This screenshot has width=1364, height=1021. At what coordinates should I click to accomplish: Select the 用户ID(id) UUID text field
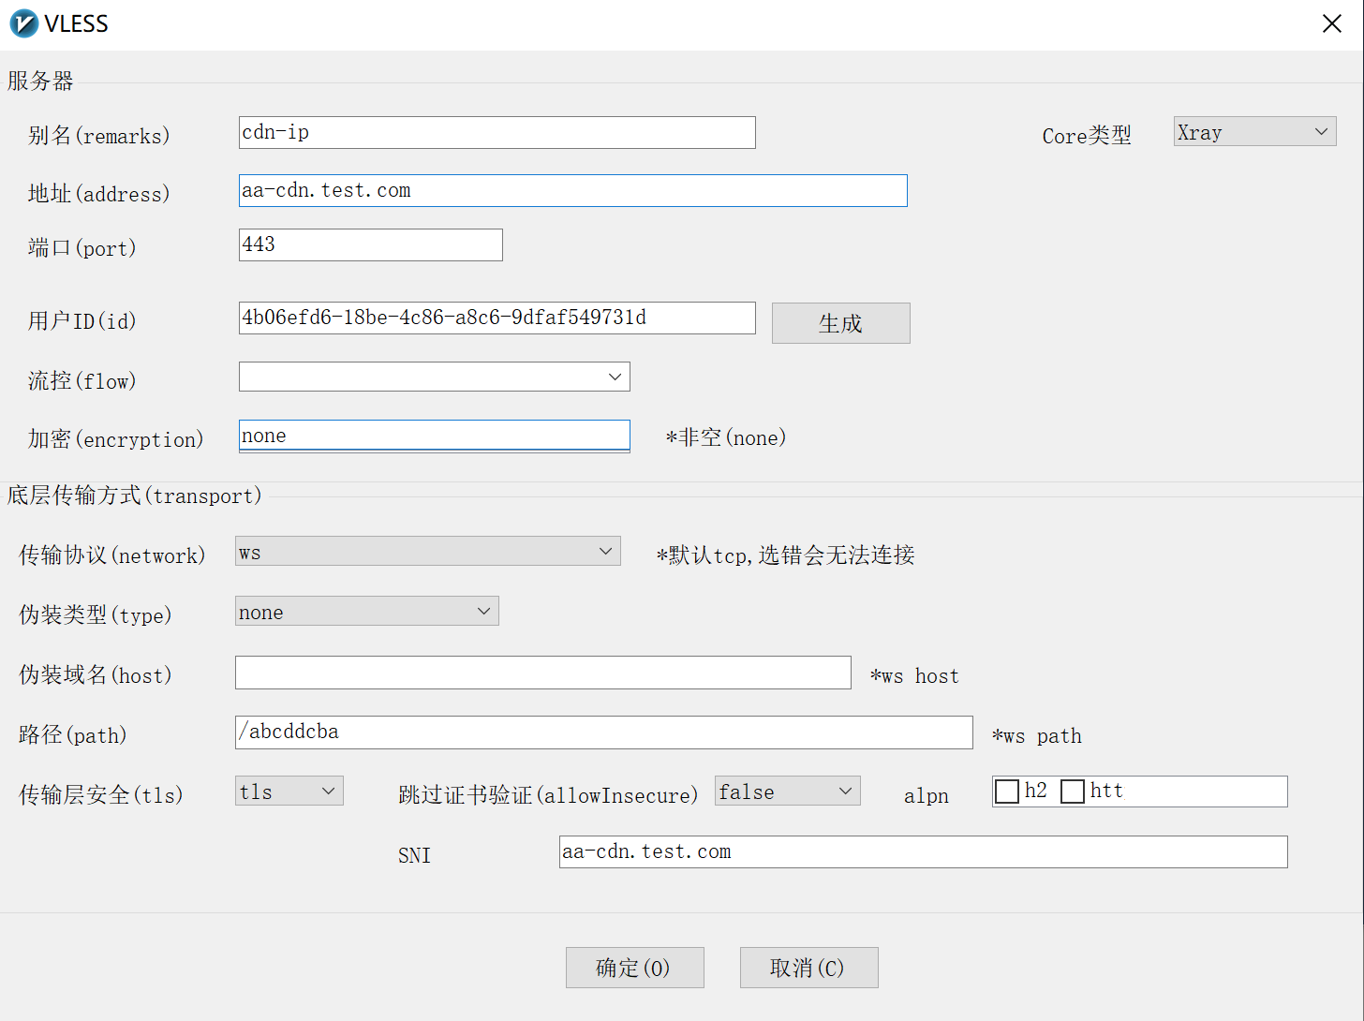[497, 318]
